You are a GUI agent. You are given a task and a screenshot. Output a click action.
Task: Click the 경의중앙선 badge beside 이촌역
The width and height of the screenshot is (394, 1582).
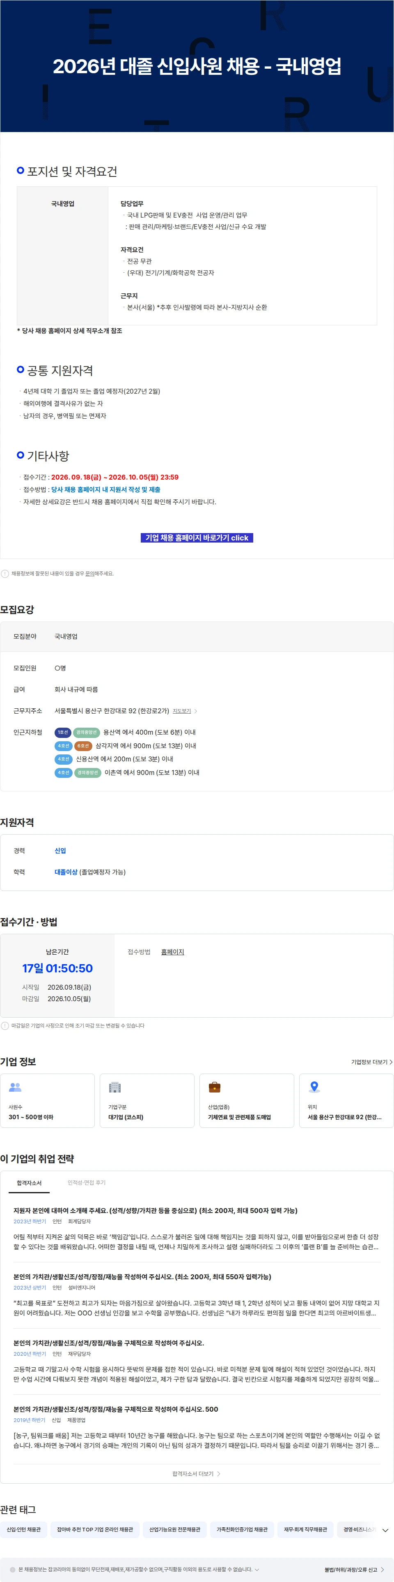[x=87, y=772]
